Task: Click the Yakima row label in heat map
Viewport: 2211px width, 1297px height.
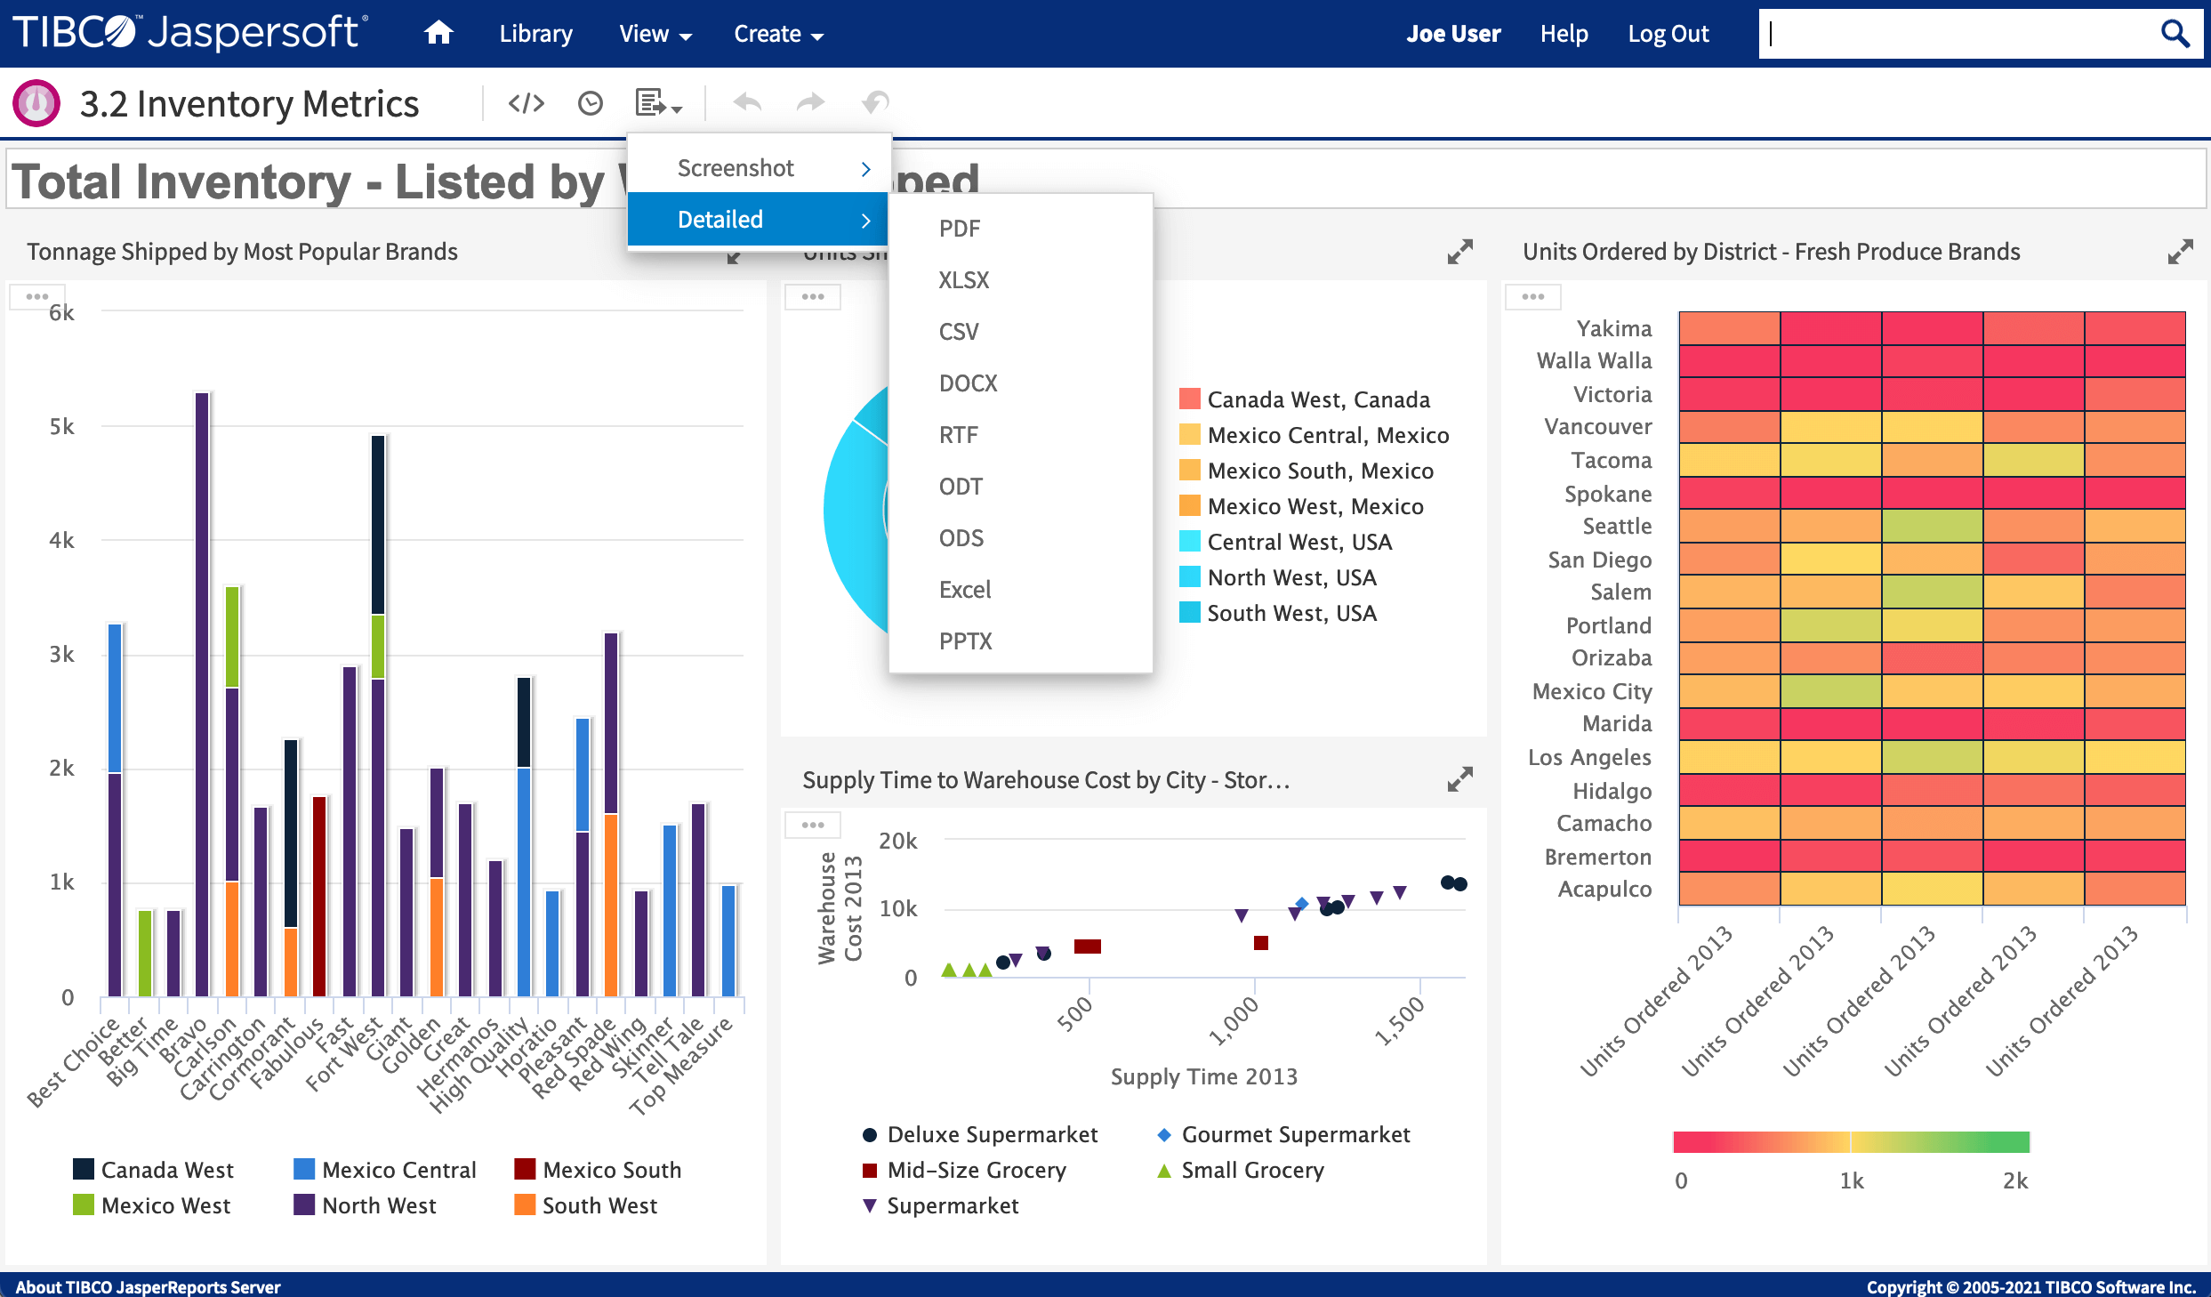Action: coord(1613,328)
